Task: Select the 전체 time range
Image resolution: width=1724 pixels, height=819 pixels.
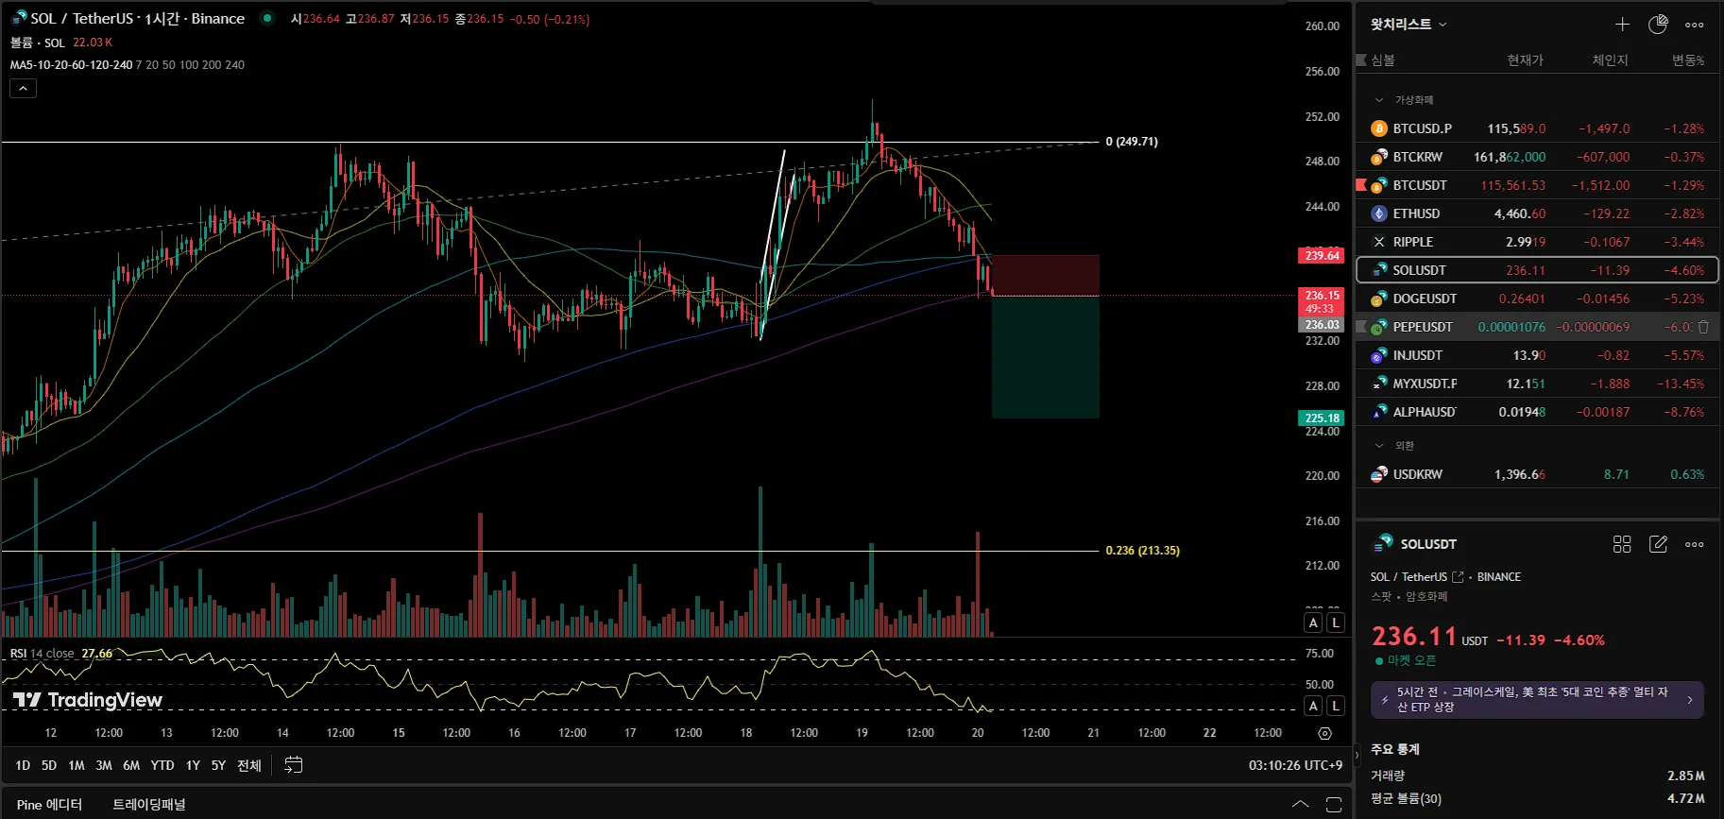Action: click(x=249, y=765)
